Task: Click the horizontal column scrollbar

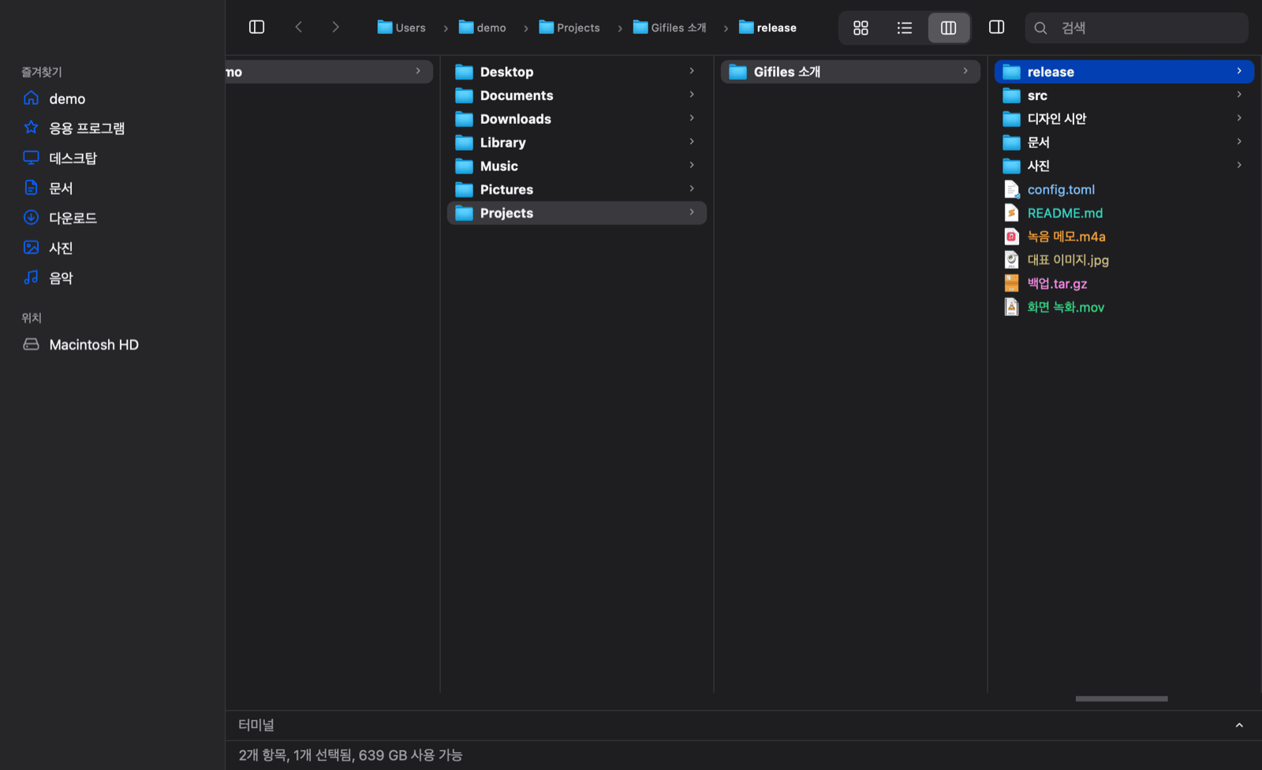Action: click(x=1121, y=698)
